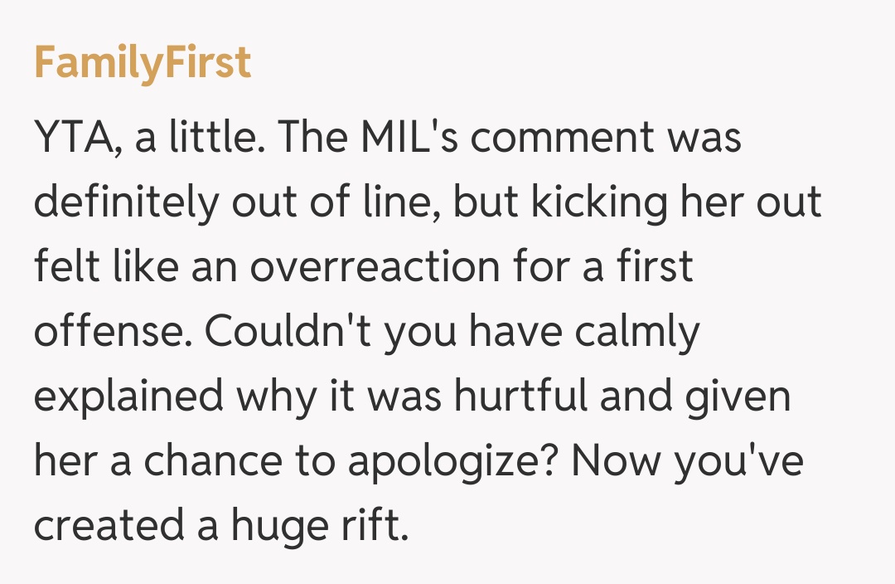Screen dimensions: 895x584
Task: Click the word "offense" in the comment
Action: click(113, 332)
